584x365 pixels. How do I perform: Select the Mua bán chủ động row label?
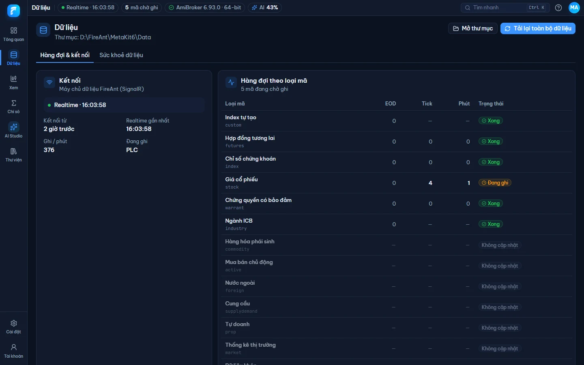point(249,262)
